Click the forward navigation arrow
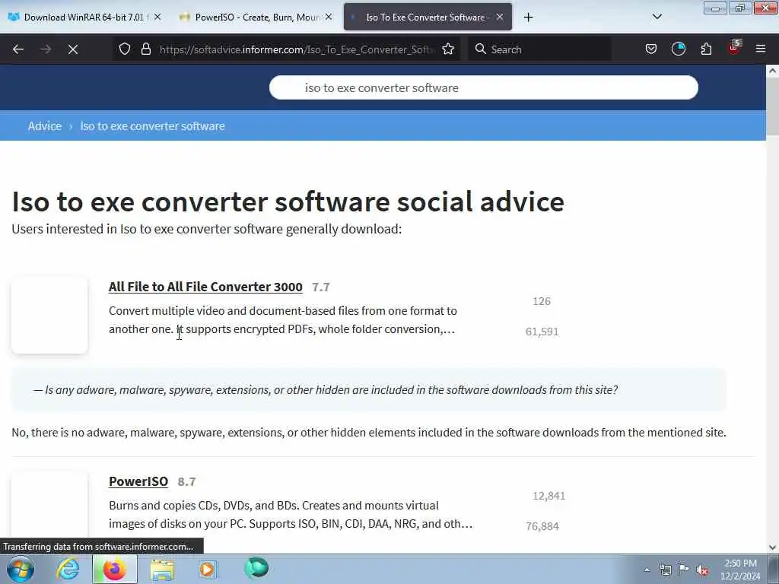Screen dimensions: 779x584 point(46,49)
